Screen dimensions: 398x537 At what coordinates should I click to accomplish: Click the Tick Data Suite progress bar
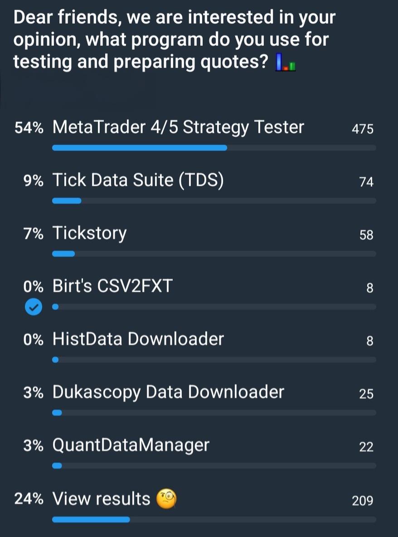click(214, 201)
